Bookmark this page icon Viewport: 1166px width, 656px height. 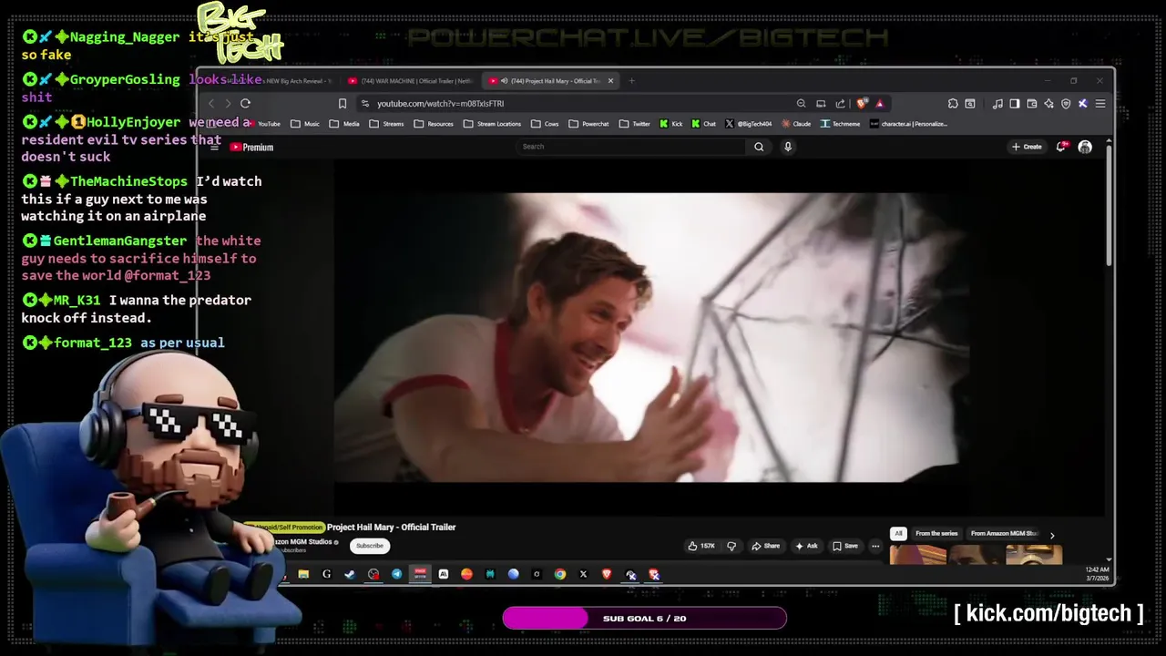[343, 103]
